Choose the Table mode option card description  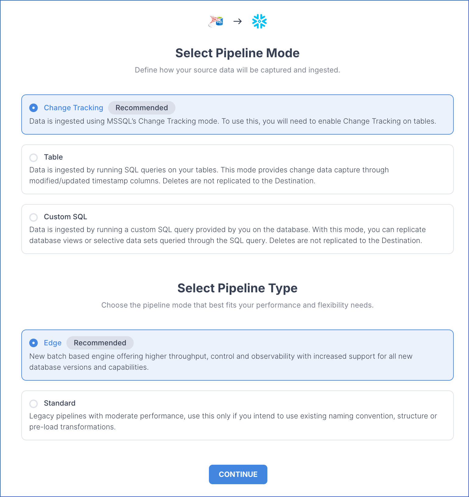click(x=209, y=175)
